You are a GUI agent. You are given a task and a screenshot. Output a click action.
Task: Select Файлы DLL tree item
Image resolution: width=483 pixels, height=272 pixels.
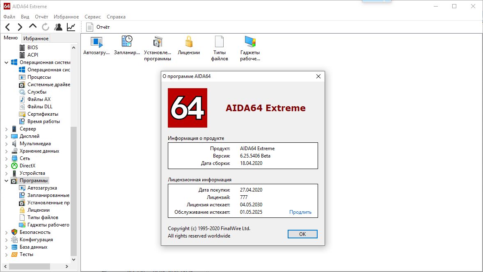tap(36, 107)
